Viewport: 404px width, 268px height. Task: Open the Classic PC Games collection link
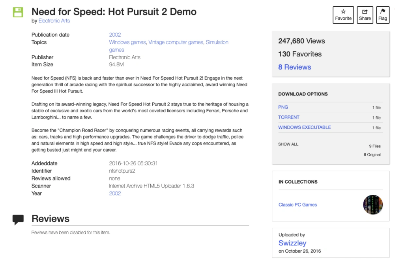tap(297, 205)
